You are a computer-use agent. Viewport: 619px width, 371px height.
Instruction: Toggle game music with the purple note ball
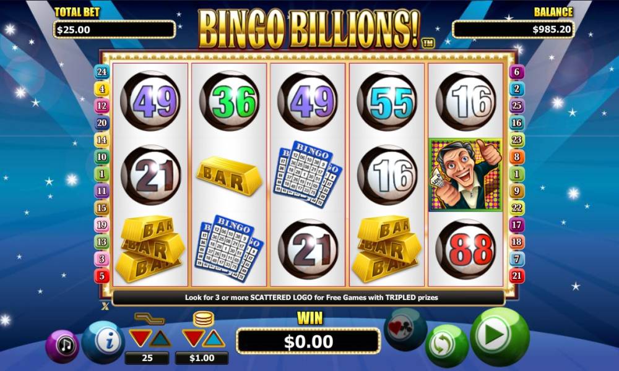point(63,346)
